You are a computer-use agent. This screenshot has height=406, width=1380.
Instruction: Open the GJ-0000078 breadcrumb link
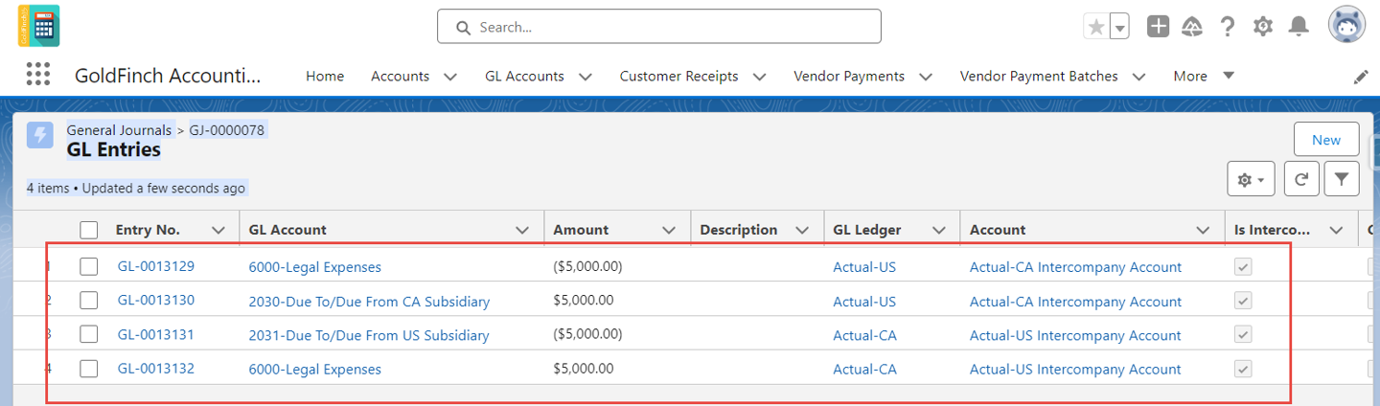pyautogui.click(x=227, y=129)
